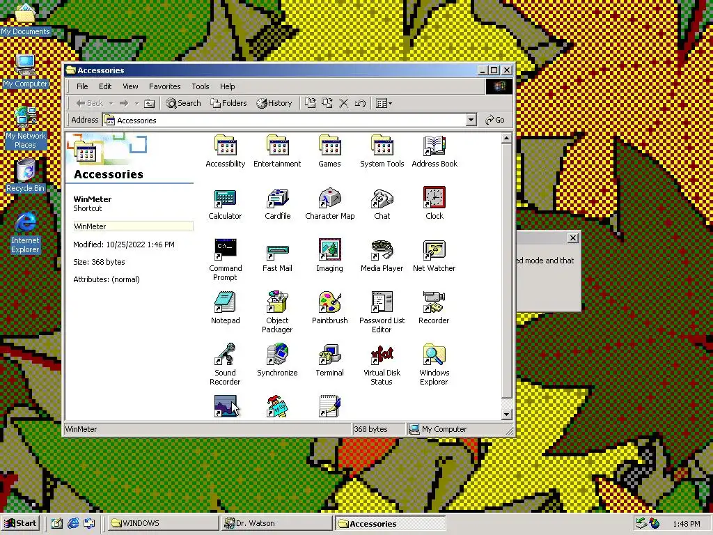Click the Start button

pyautogui.click(x=20, y=523)
